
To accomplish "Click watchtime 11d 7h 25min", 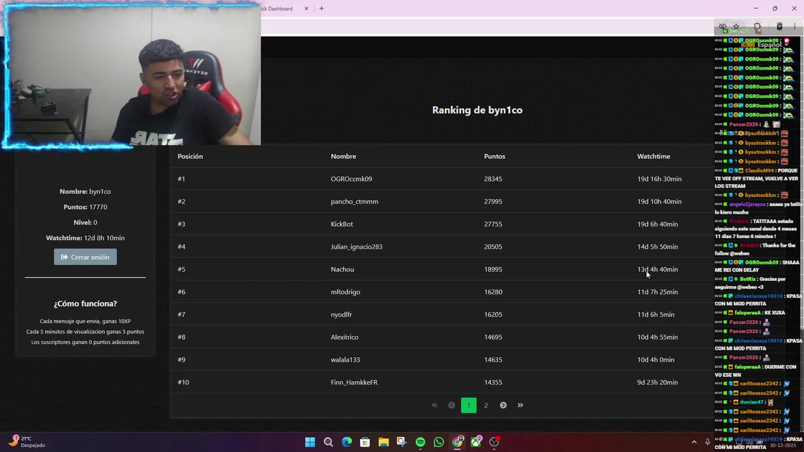I will 657,292.
